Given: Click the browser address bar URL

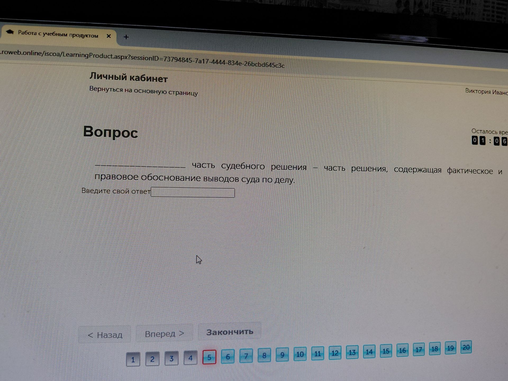Looking at the screenshot, I should (x=142, y=58).
